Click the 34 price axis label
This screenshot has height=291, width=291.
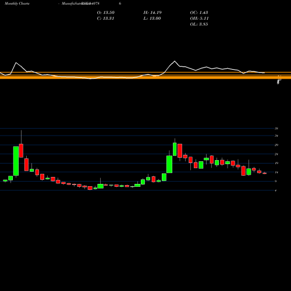click(x=276, y=136)
